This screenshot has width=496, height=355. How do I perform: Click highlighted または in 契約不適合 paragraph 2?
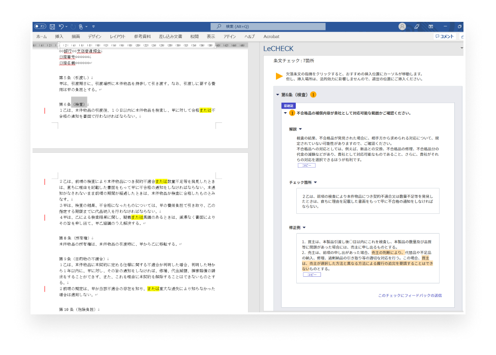[161, 181]
